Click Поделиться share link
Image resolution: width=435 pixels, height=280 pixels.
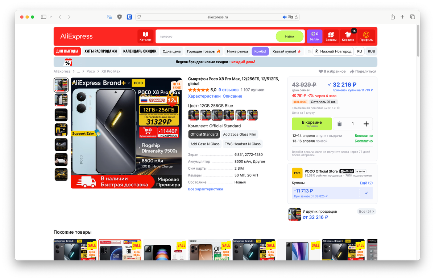[x=363, y=71]
